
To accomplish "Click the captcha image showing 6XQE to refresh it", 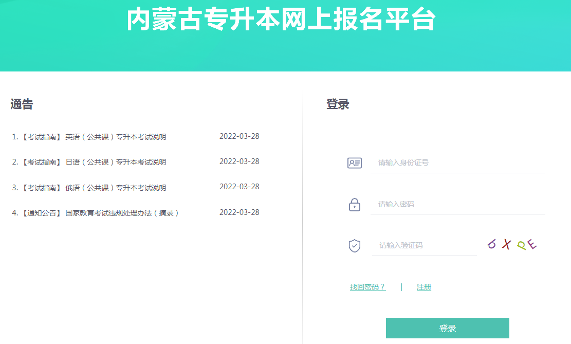I will 511,244.
